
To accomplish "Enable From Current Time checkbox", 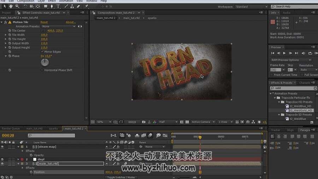I will pos(272,75).
